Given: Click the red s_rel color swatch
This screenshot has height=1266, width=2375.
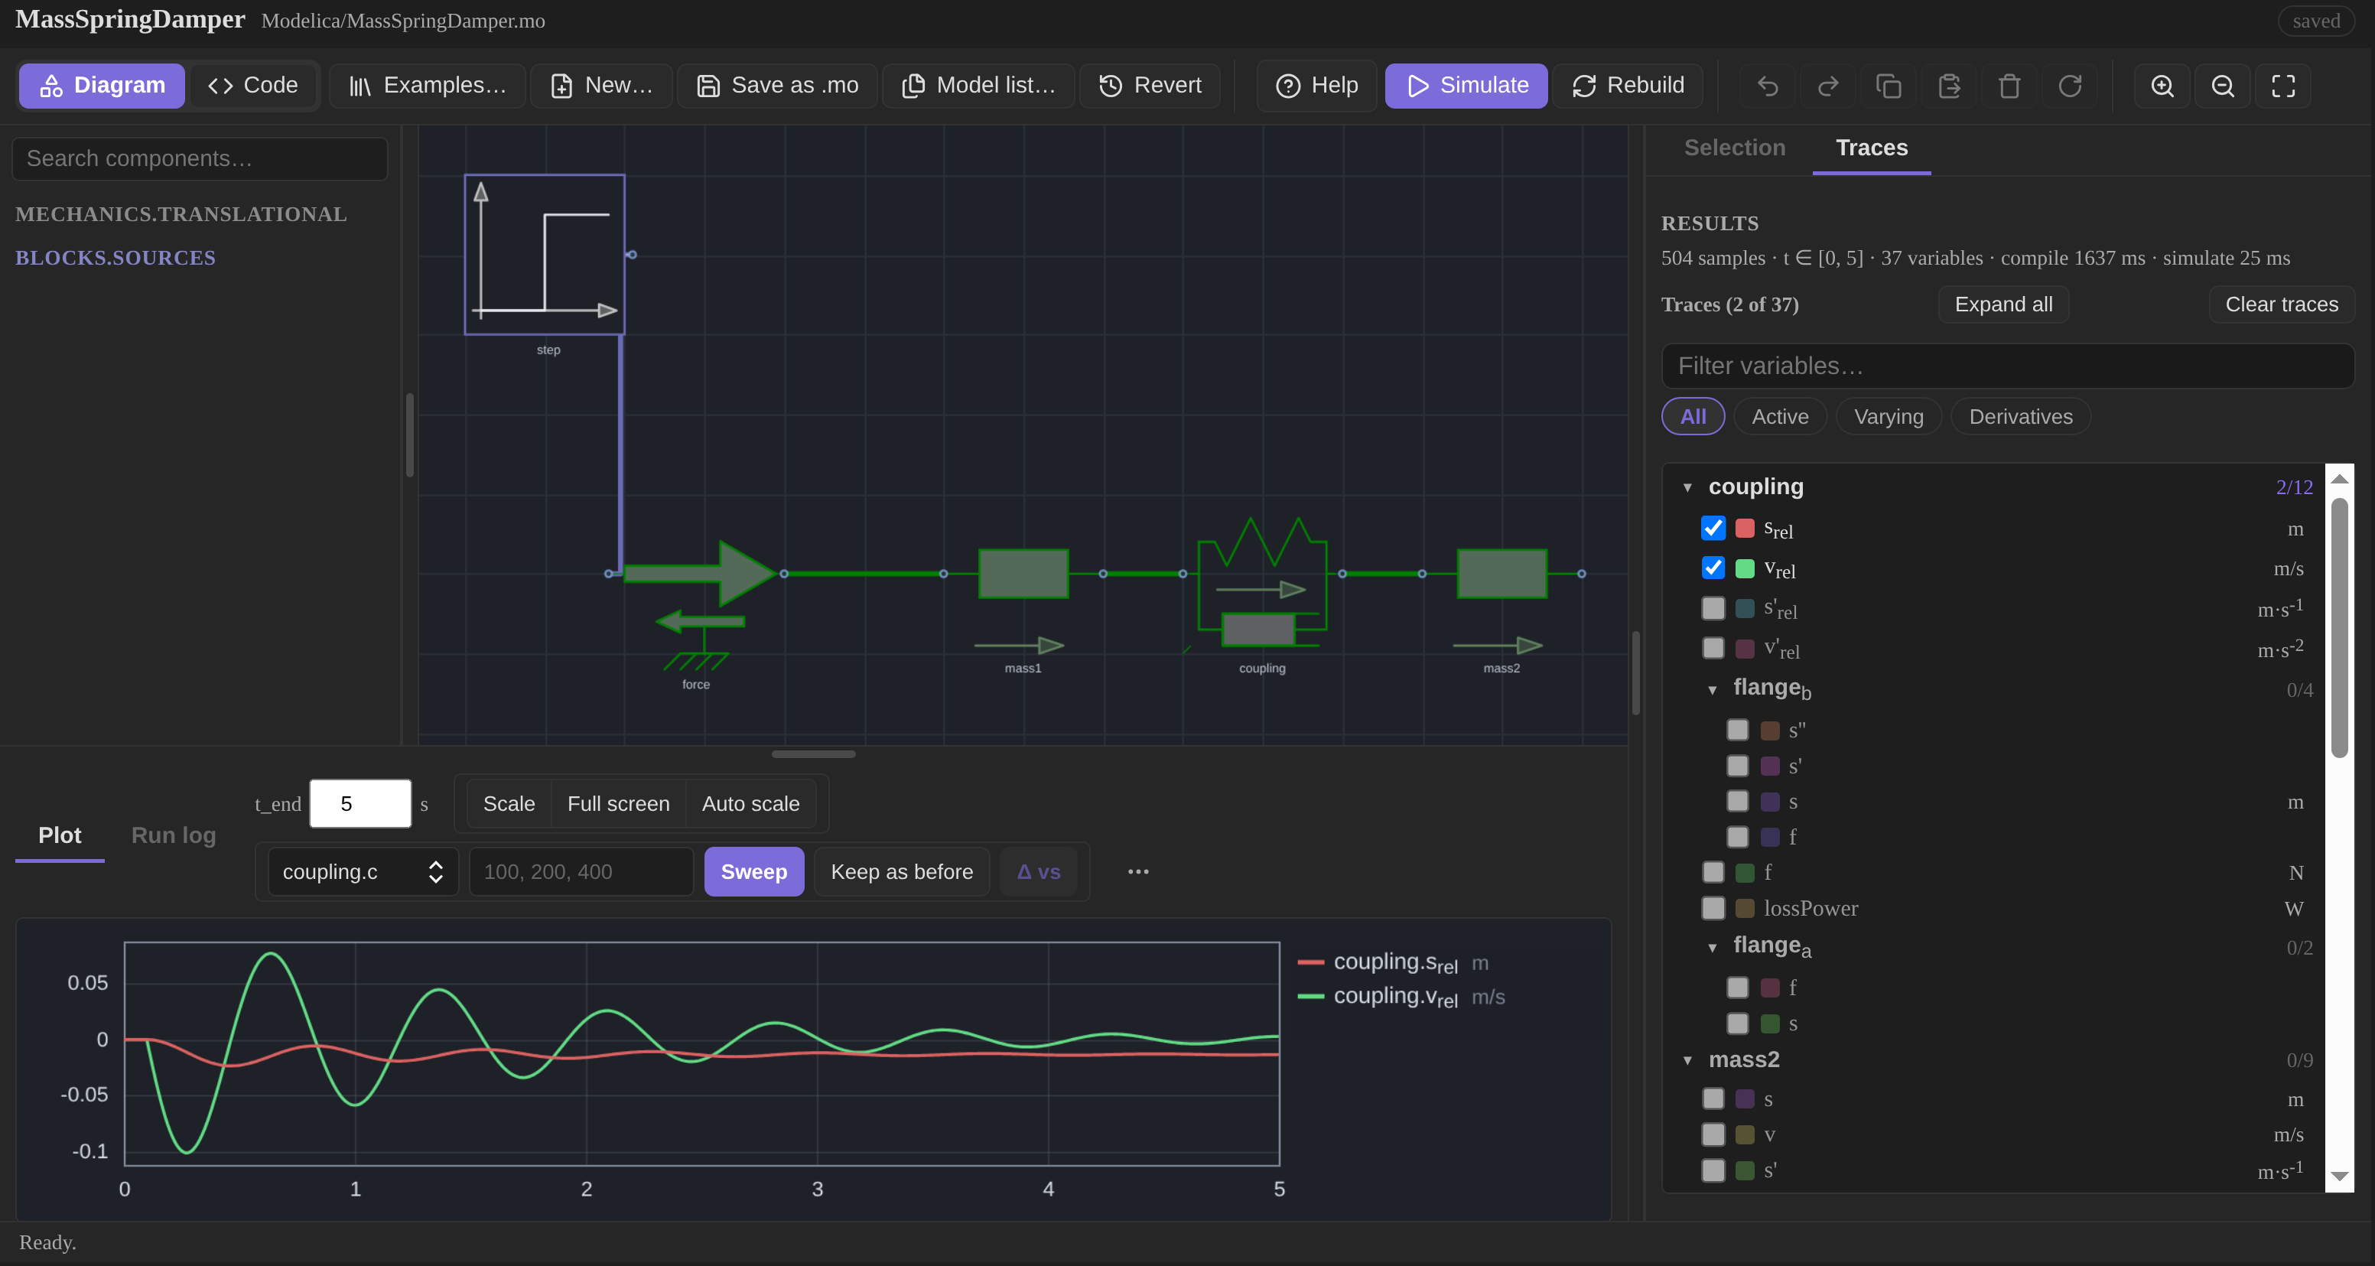Looking at the screenshot, I should pyautogui.click(x=1745, y=529).
